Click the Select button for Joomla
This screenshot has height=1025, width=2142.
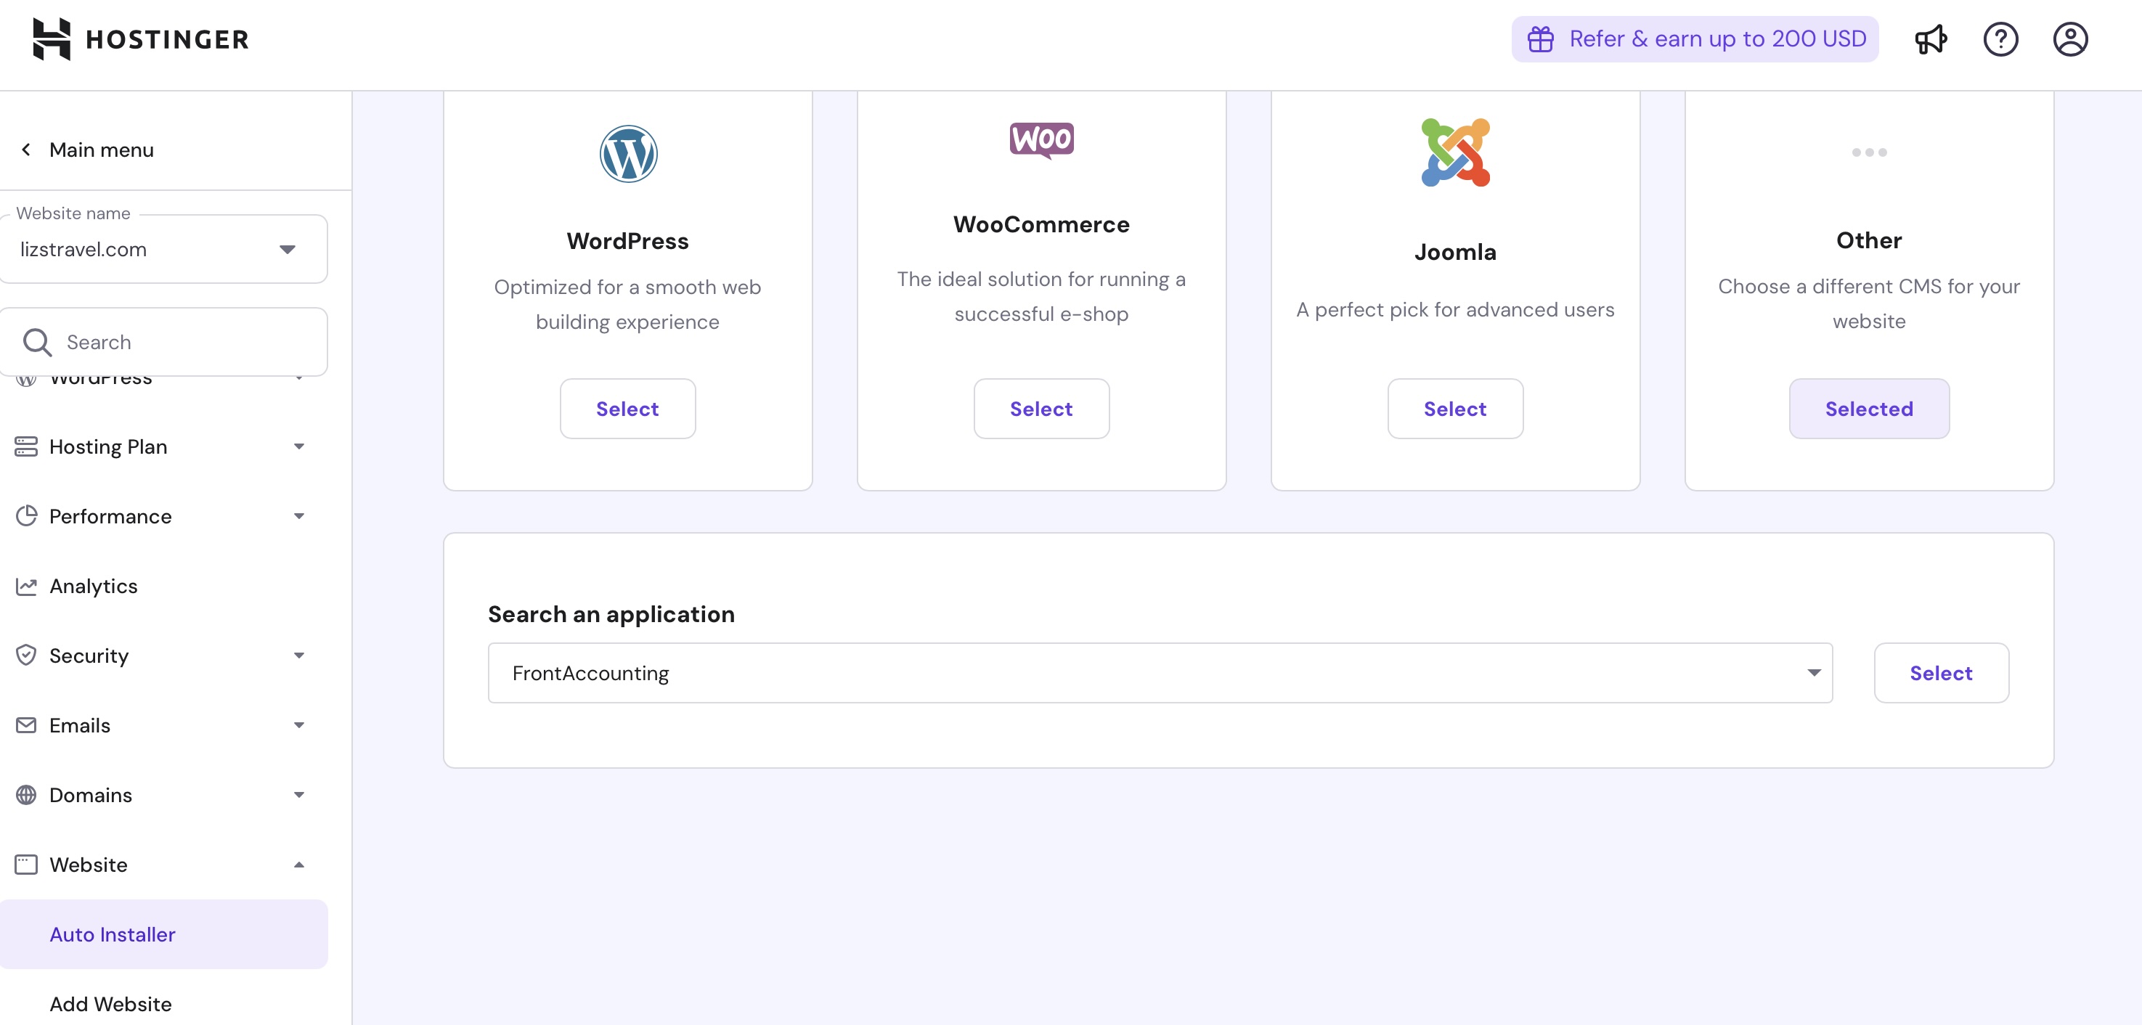point(1454,409)
